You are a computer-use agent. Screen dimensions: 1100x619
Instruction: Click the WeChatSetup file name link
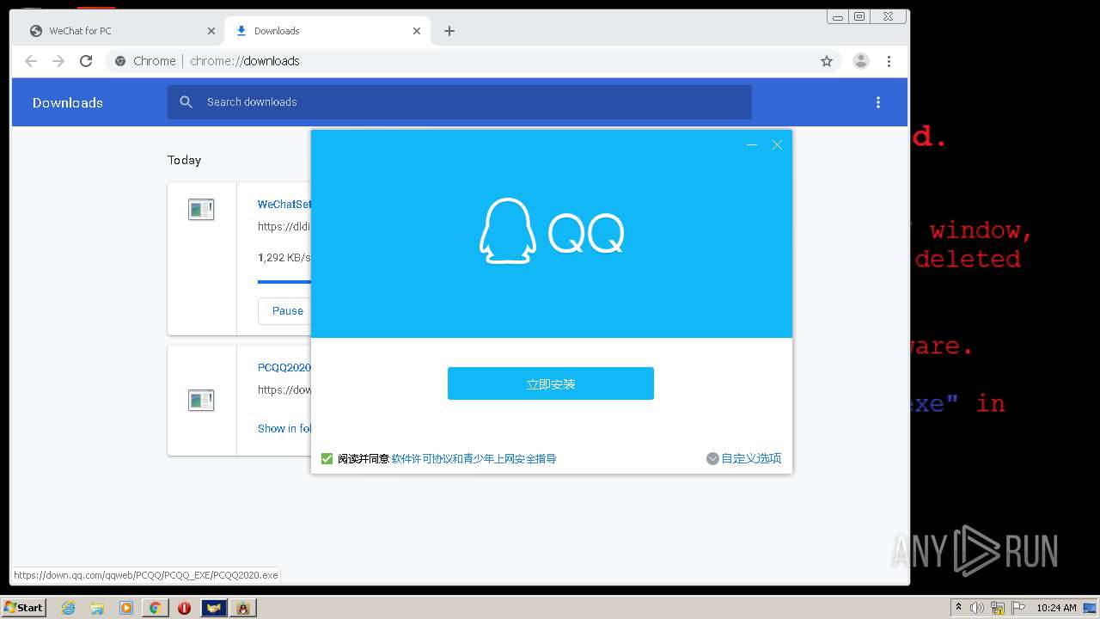[x=284, y=205]
